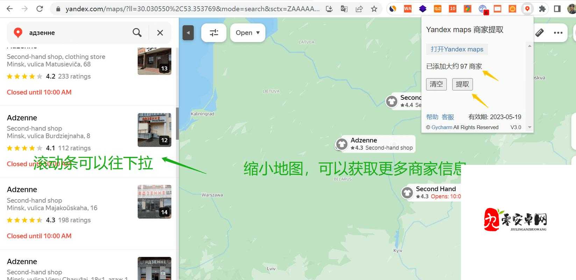Click the 已添加大约 97 商家 status text

click(x=454, y=66)
